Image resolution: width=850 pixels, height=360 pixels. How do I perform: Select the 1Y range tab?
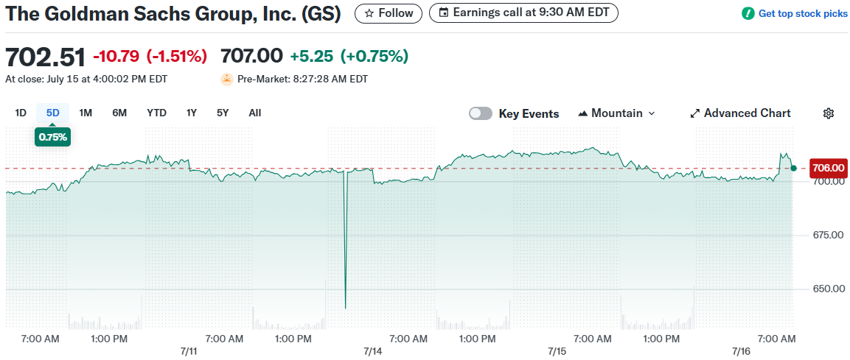tap(192, 113)
